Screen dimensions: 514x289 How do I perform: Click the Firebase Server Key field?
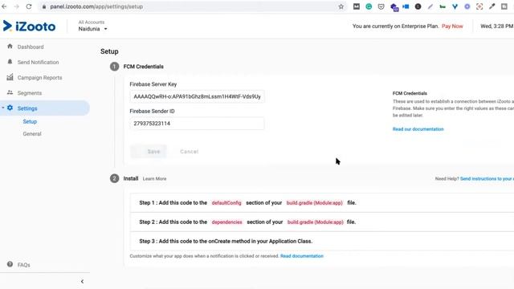(x=197, y=96)
